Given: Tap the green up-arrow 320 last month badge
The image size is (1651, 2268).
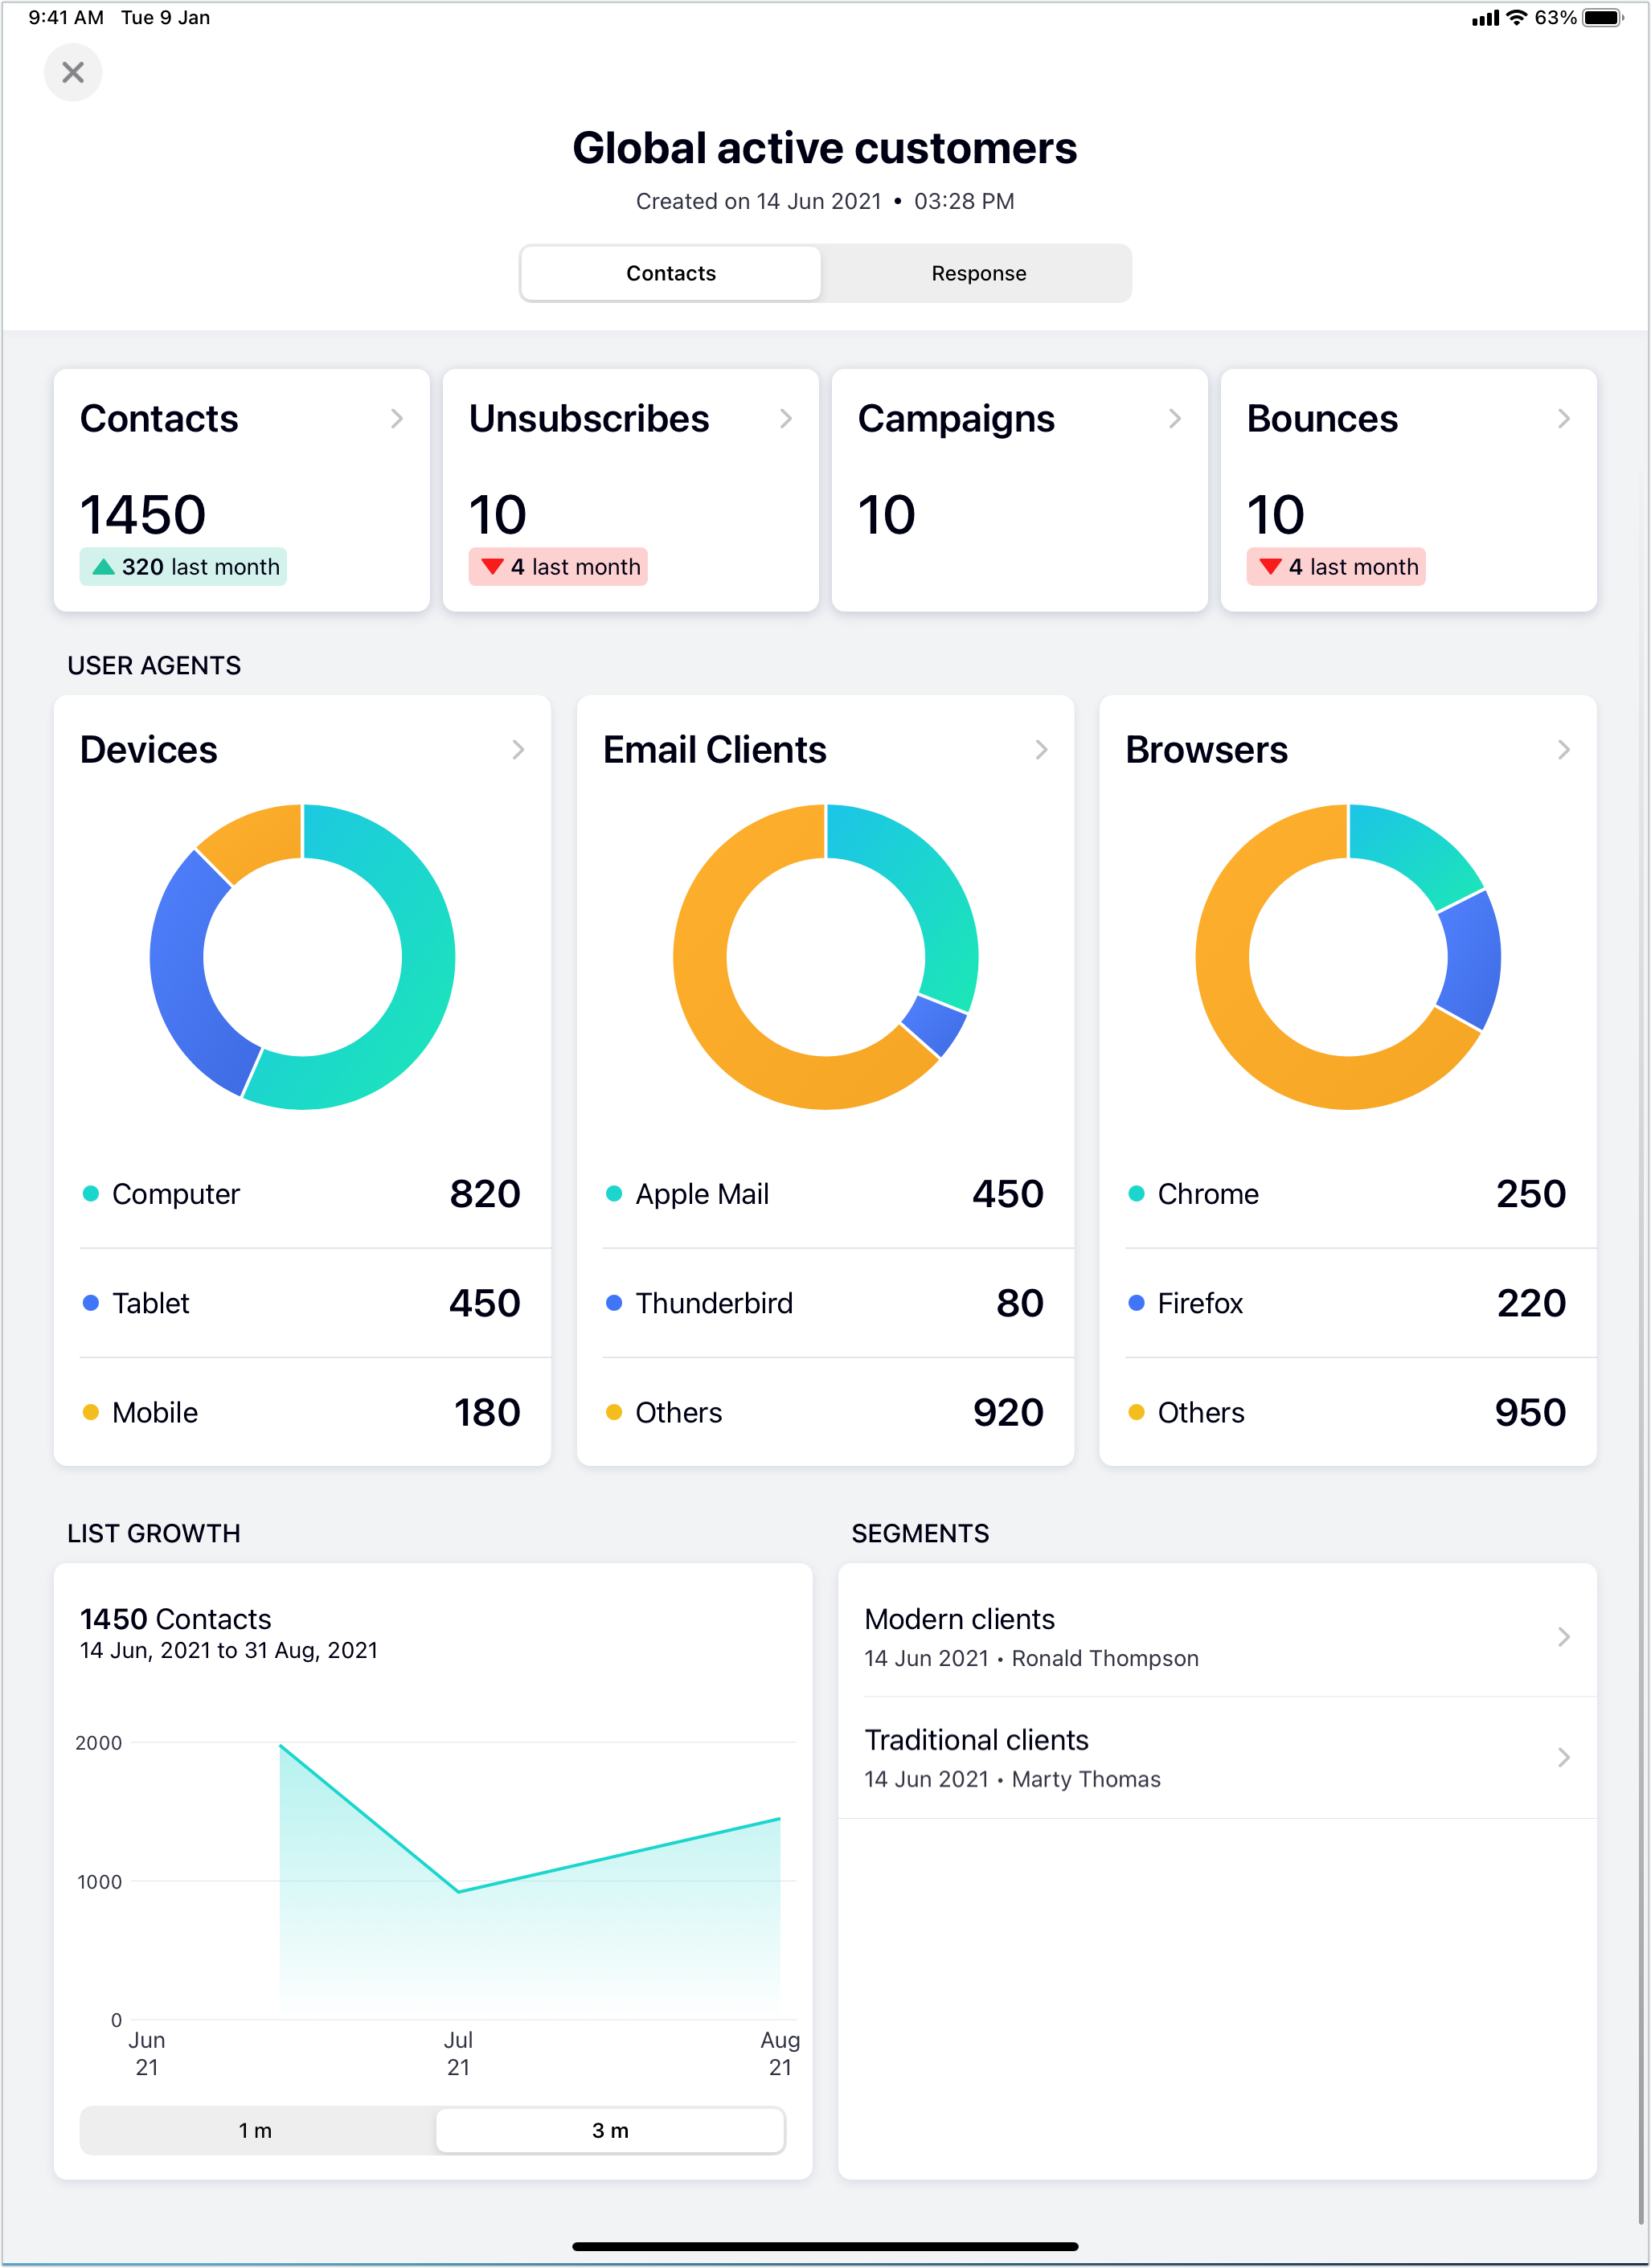Looking at the screenshot, I should 183,567.
